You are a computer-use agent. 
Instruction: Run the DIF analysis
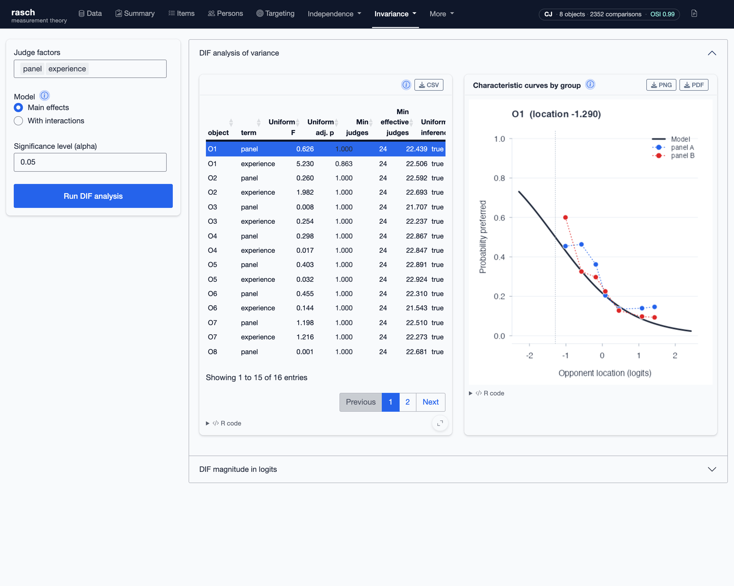(x=93, y=196)
